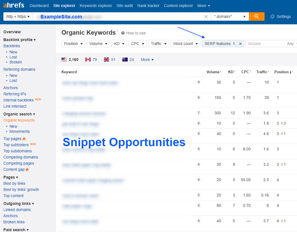Click the Include keyword input field
297x232 pixels.
click(x=265, y=44)
